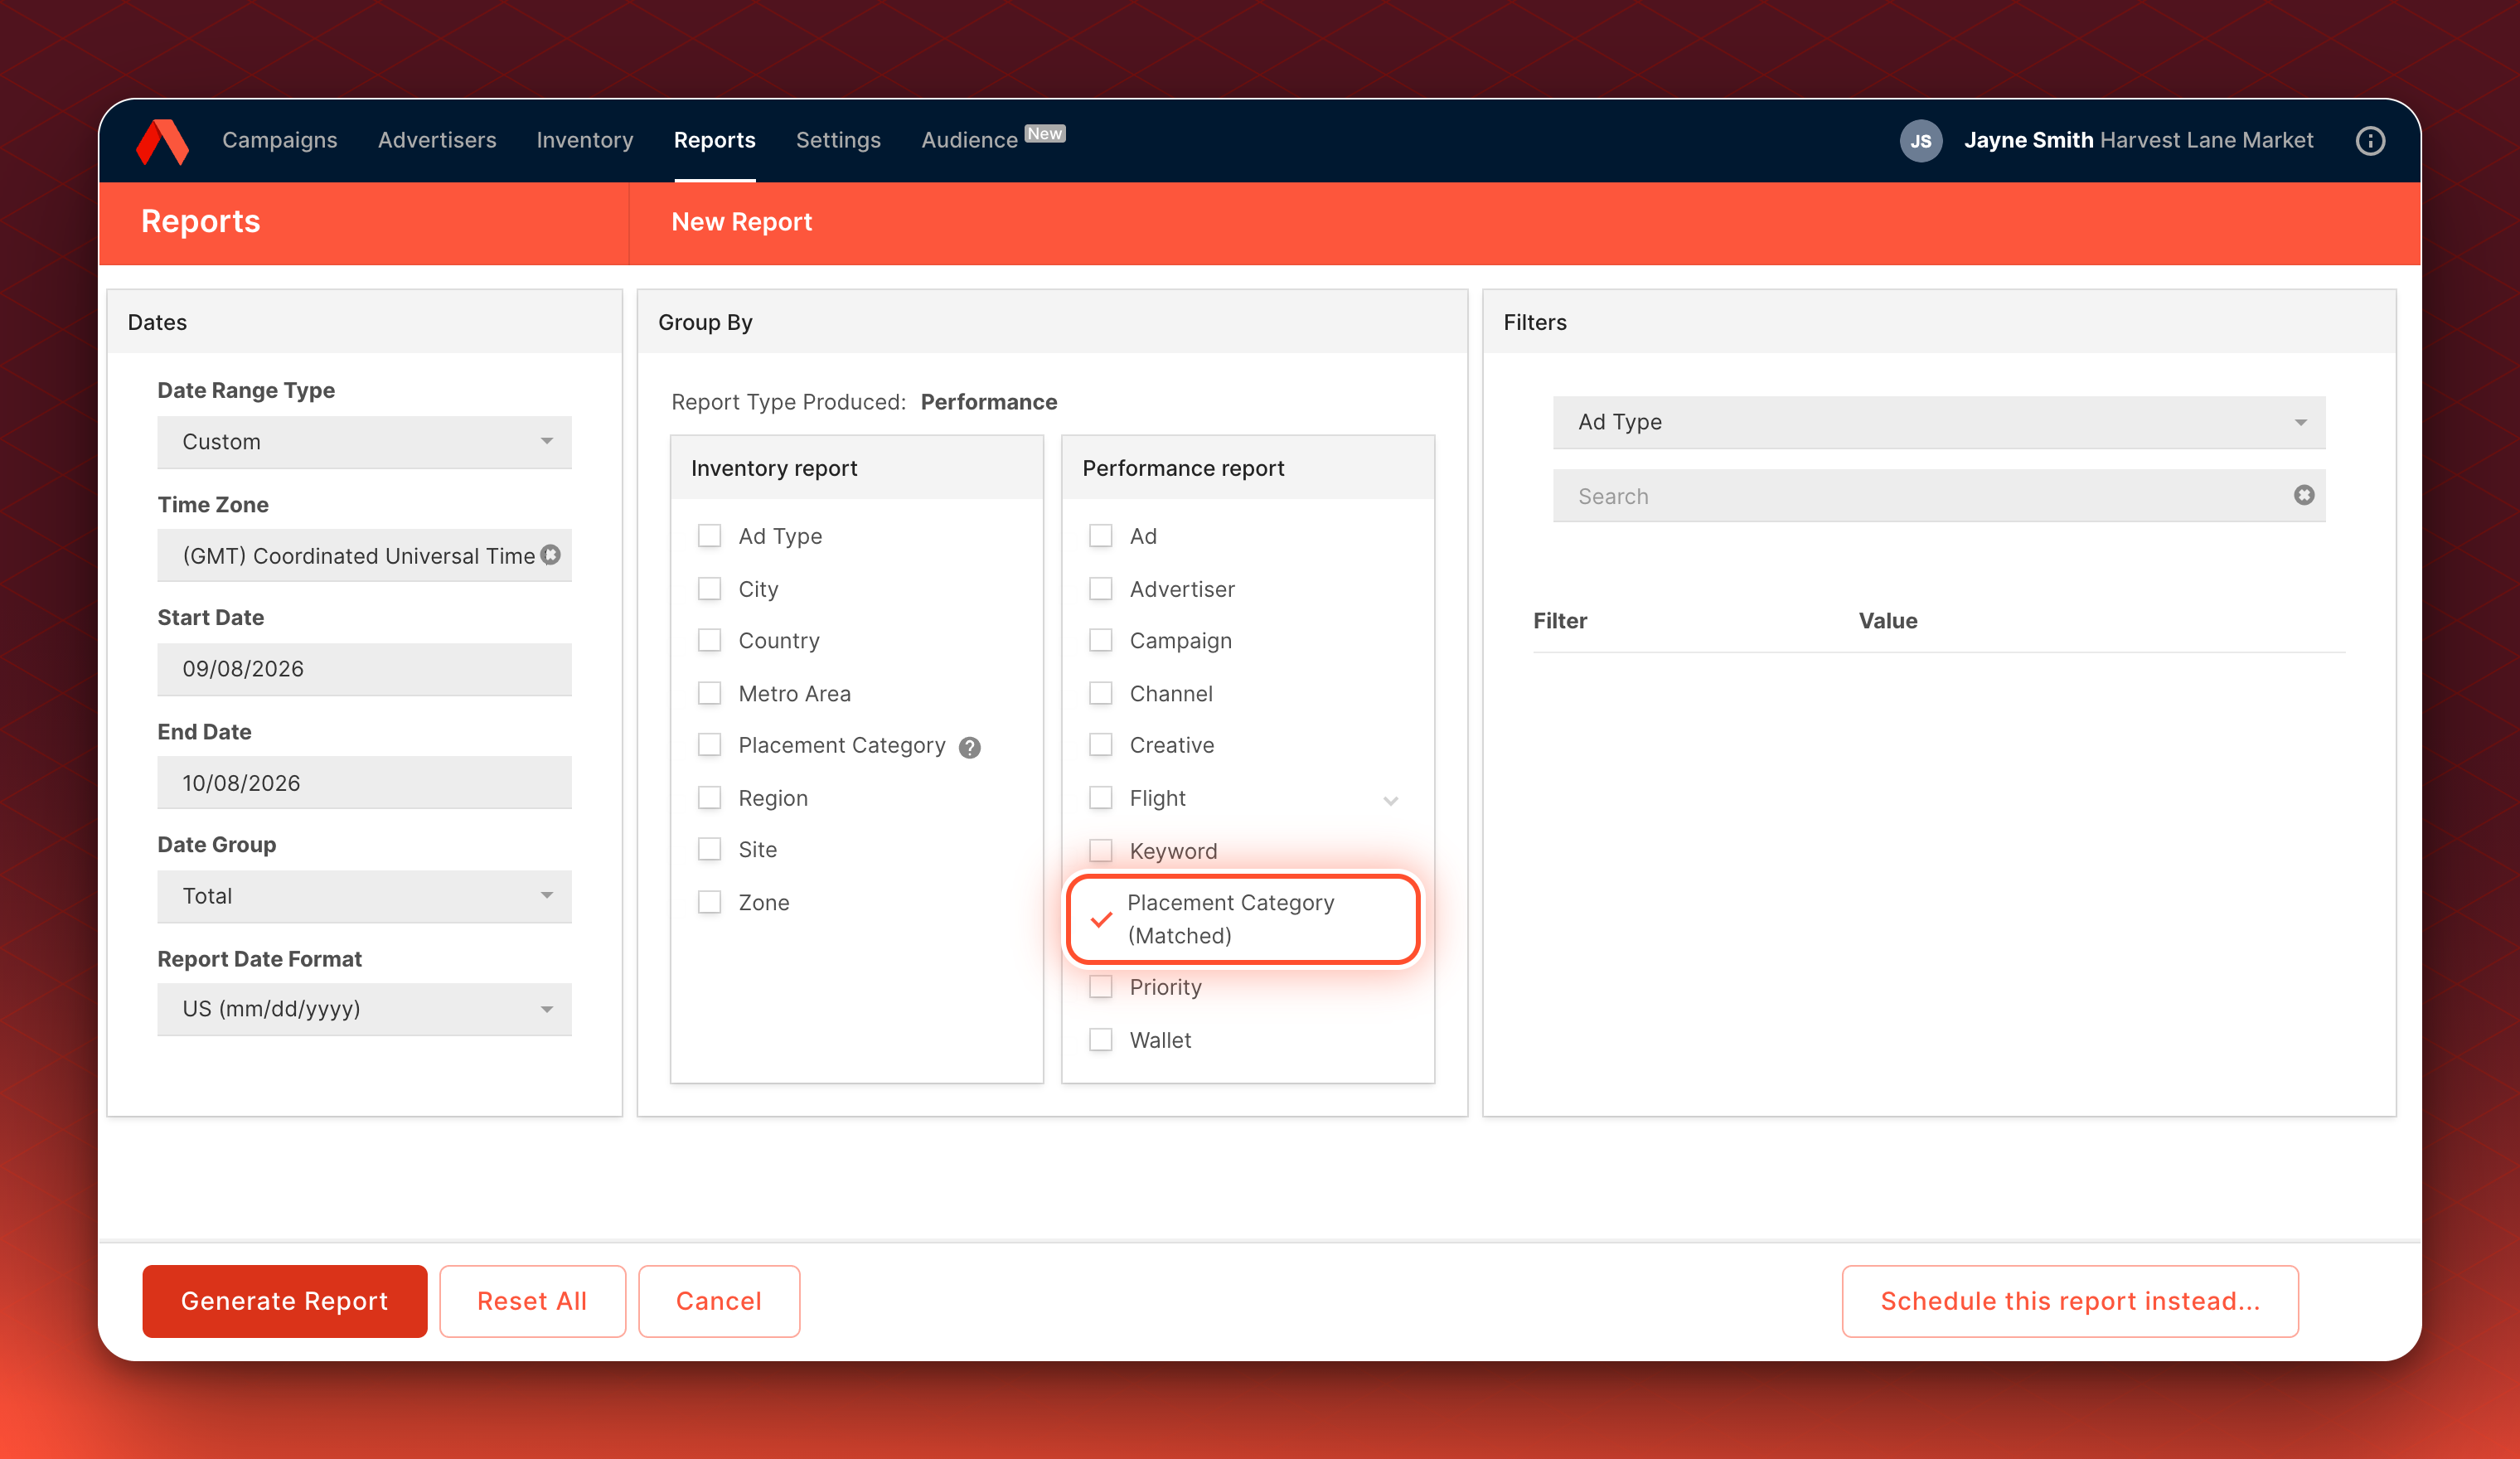
Task: Click Reset All
Action: pos(532,1301)
